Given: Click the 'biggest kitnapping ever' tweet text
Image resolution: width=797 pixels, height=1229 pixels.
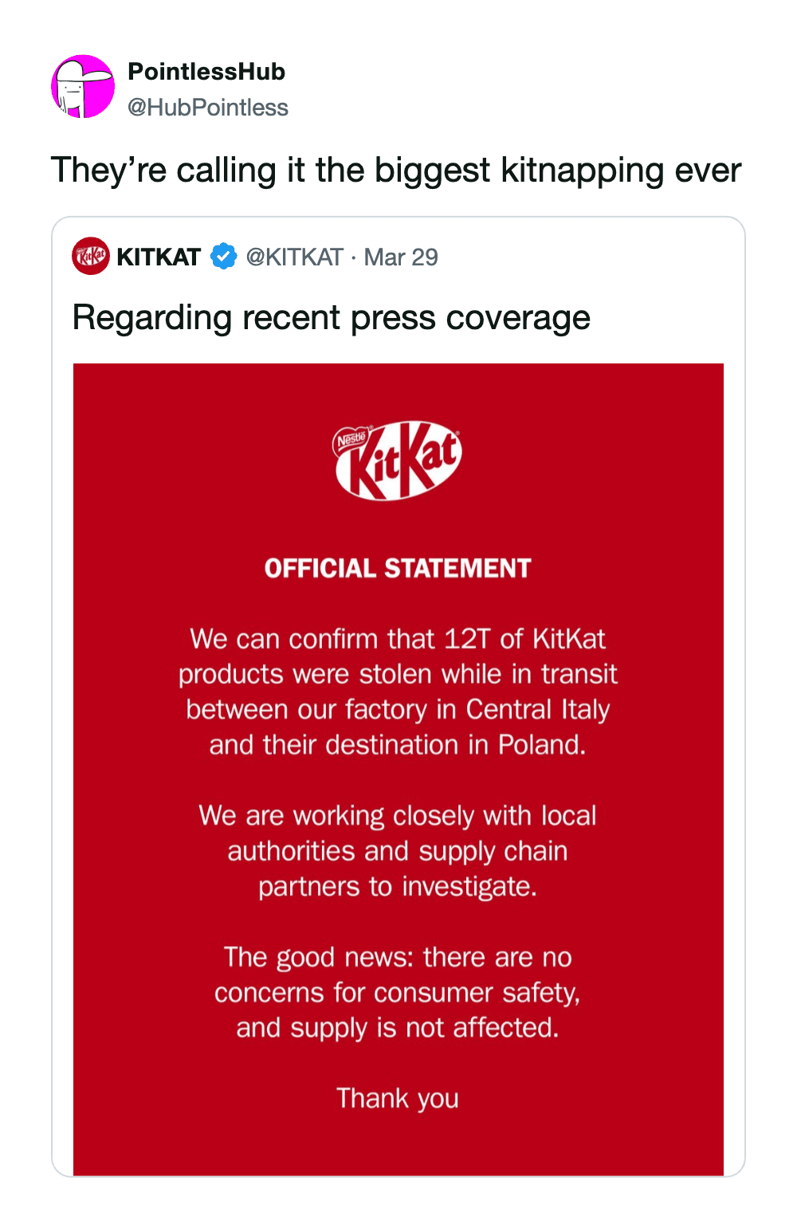Looking at the screenshot, I should [x=395, y=170].
